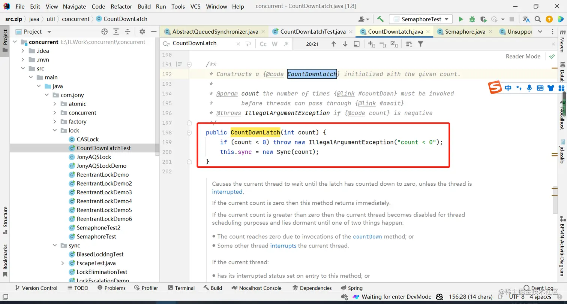The height and width of the screenshot is (304, 567).
Task: Open the Event Log
Action: pyautogui.click(x=538, y=288)
